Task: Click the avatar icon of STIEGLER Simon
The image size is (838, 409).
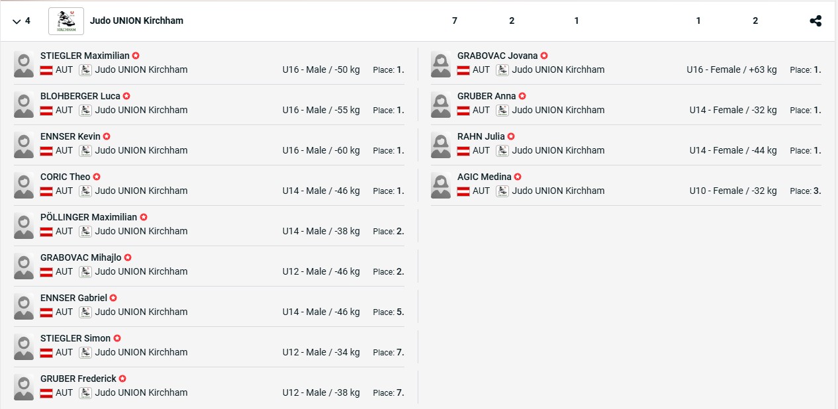Action: [x=24, y=347]
